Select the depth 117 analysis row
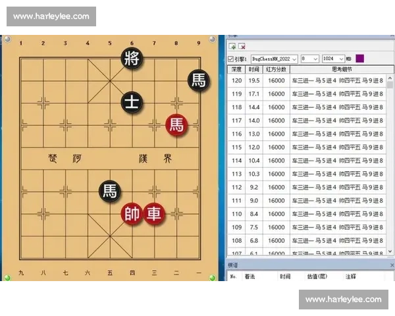 pos(307,120)
